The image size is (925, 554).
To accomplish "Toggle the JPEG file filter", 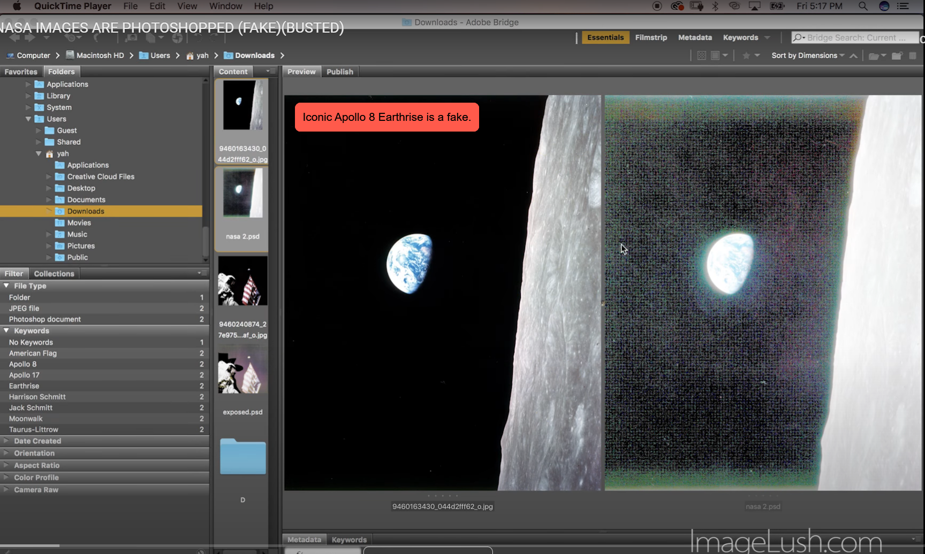I will point(104,308).
